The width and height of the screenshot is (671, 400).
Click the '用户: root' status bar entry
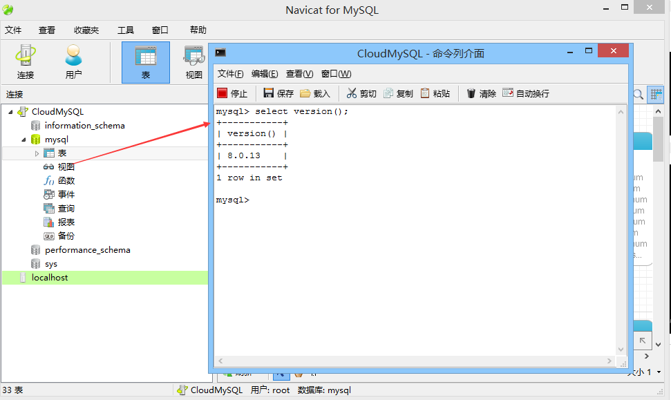[270, 390]
